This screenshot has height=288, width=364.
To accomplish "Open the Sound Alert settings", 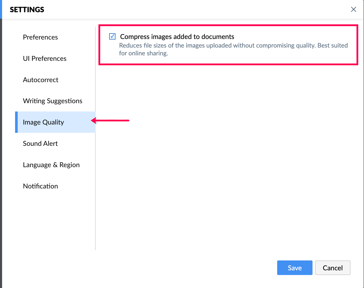I will [40, 143].
